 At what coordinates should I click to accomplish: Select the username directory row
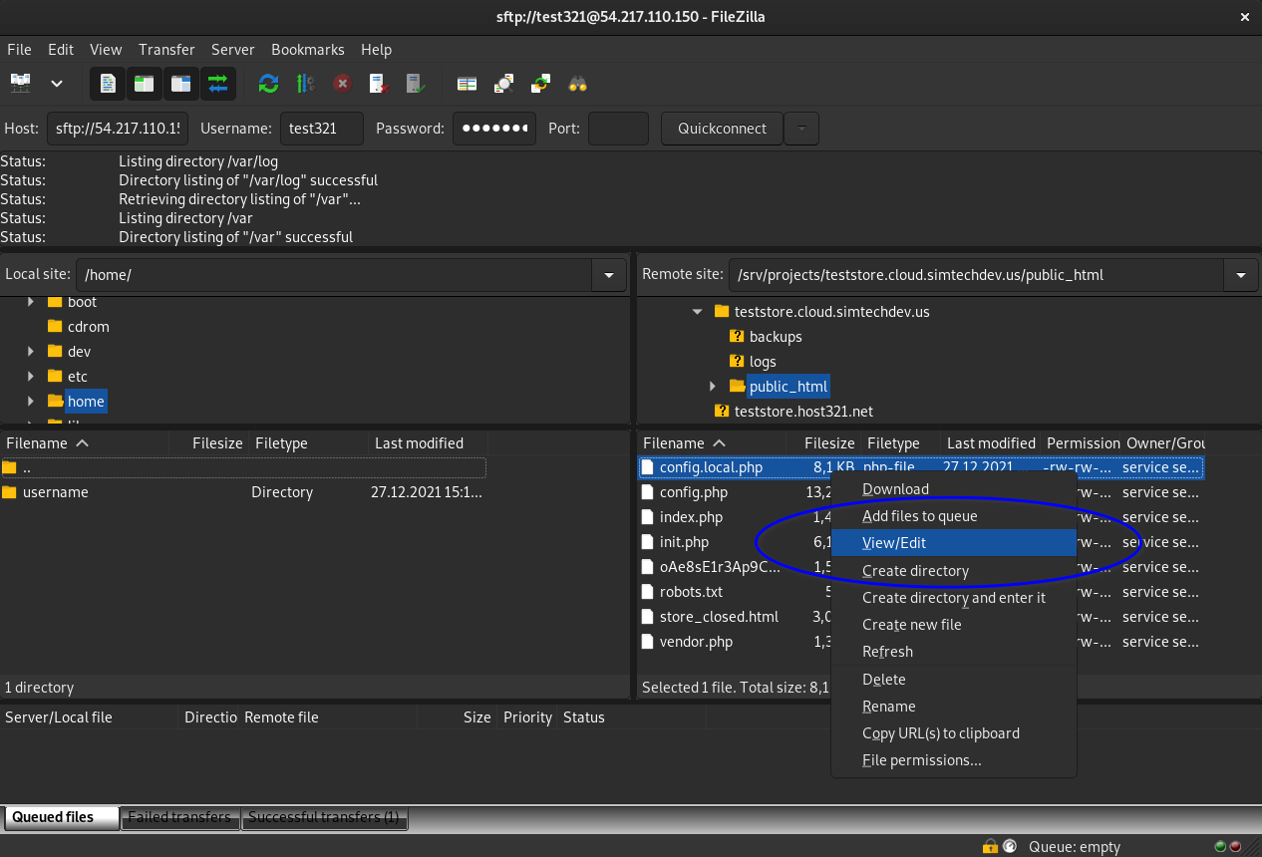pyautogui.click(x=243, y=492)
